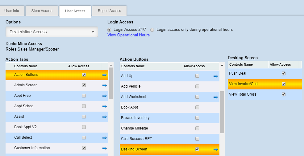Screen dimensions: 304x156
Task: Enable Allow Access for Book Appt V2
Action: click(x=84, y=127)
